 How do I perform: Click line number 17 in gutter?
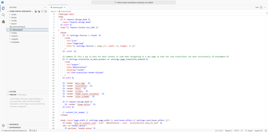[x=53, y=57]
